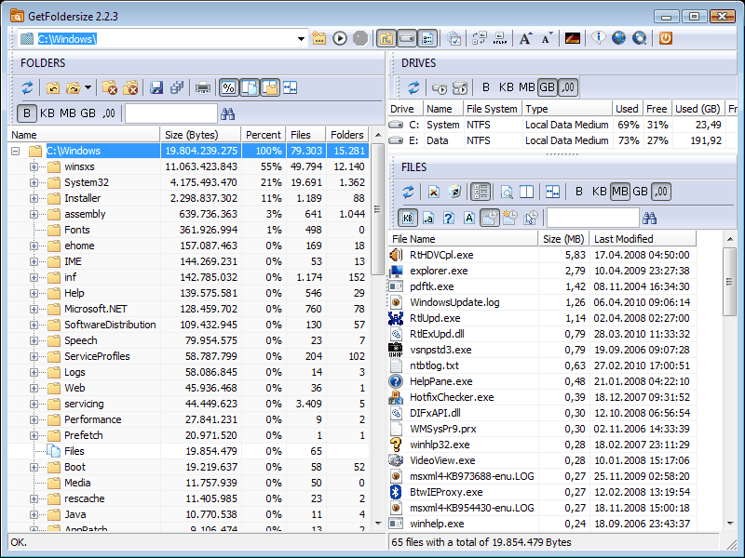Sort files by File Name column header
The height and width of the screenshot is (558, 745).
(x=463, y=239)
